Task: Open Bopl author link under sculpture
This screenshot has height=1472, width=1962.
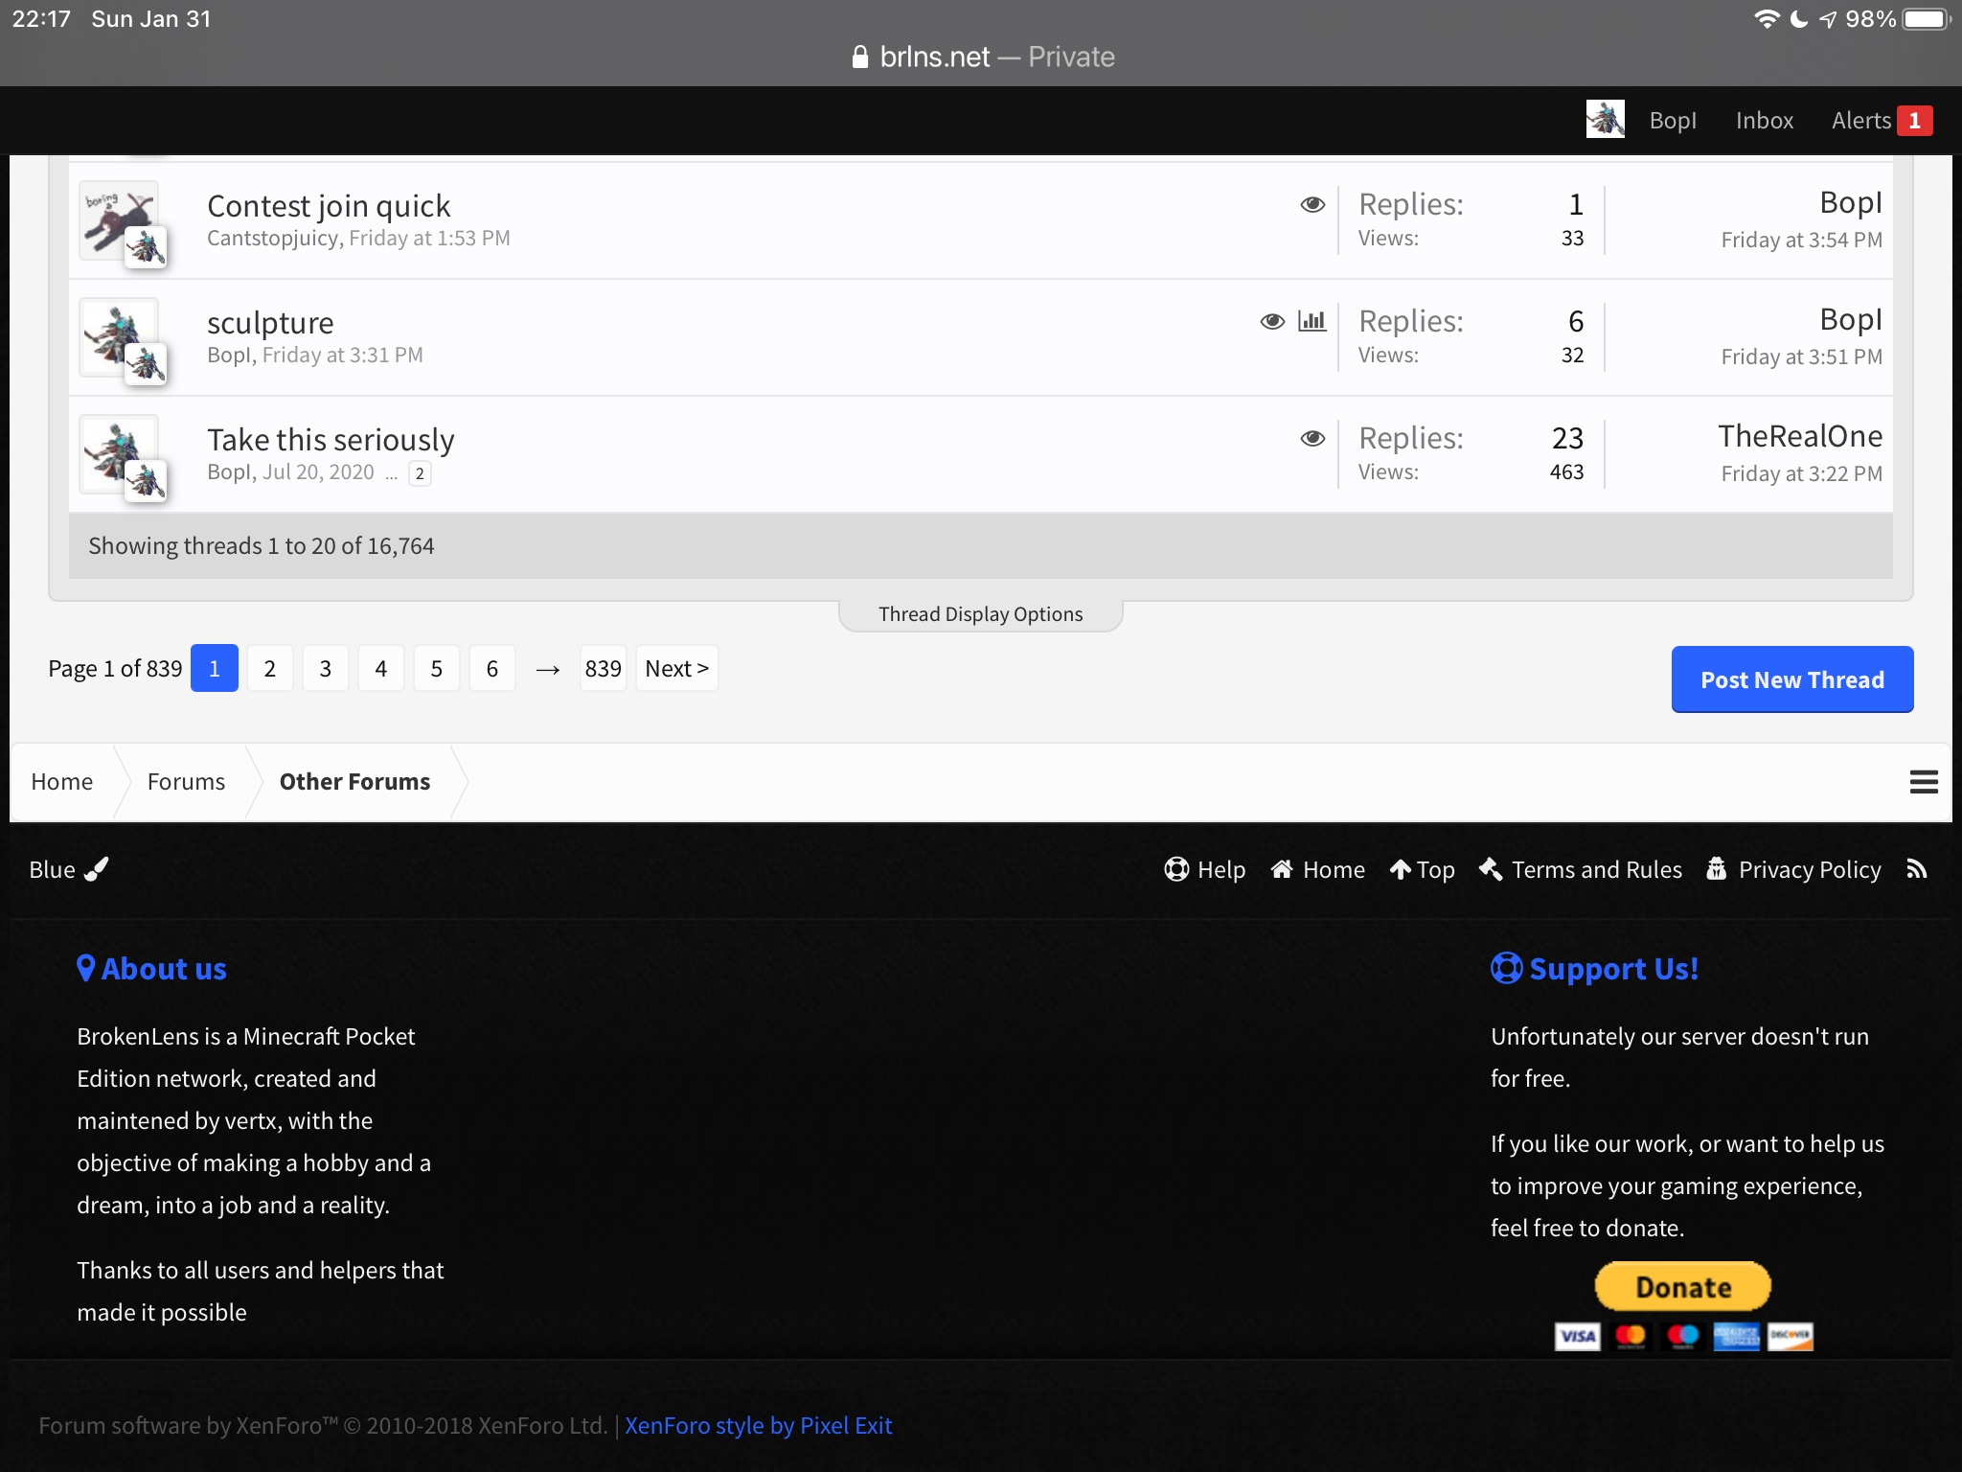Action: click(x=230, y=355)
